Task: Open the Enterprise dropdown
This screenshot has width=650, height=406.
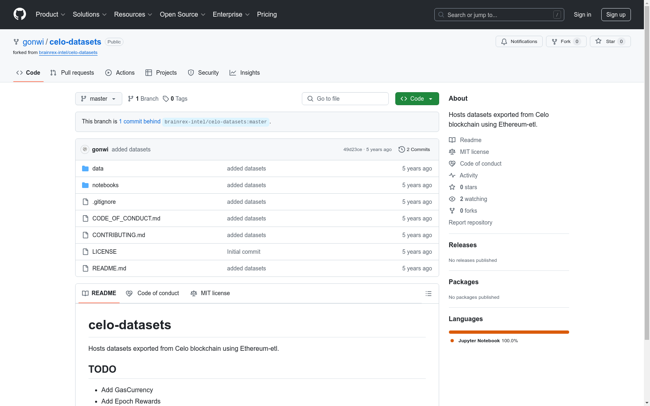Action: pos(231,14)
